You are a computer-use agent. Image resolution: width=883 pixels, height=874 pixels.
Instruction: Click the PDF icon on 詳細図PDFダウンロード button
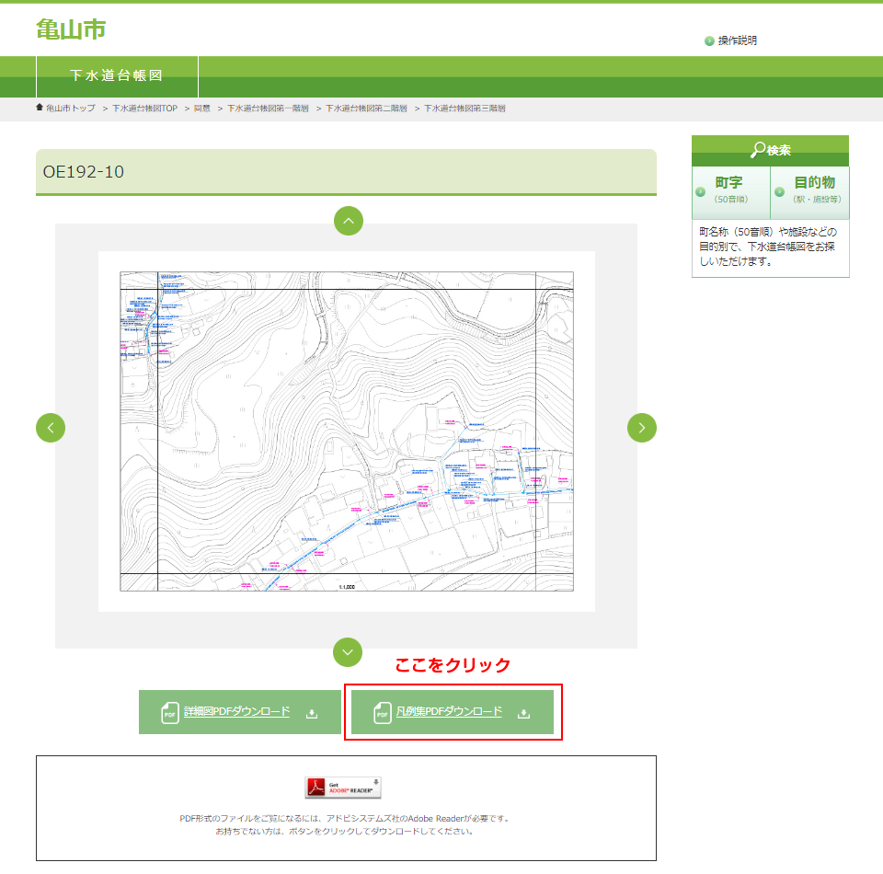[169, 713]
